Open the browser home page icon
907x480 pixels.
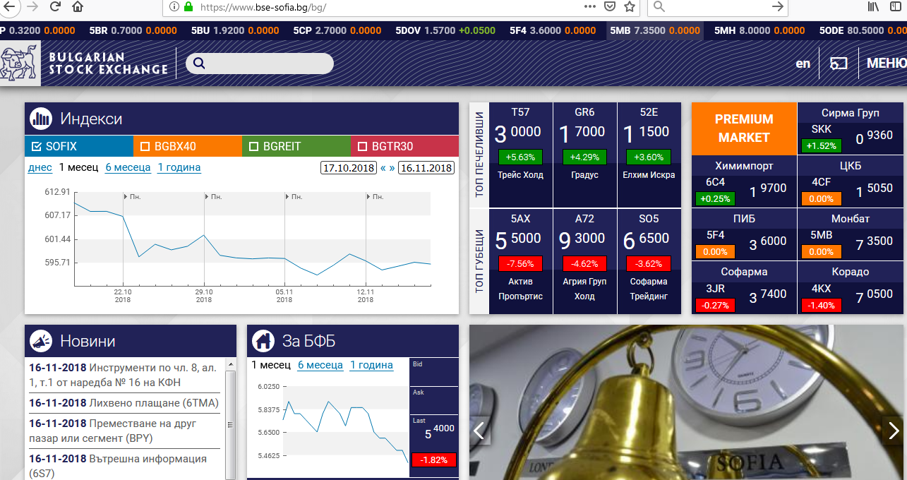[x=78, y=6]
